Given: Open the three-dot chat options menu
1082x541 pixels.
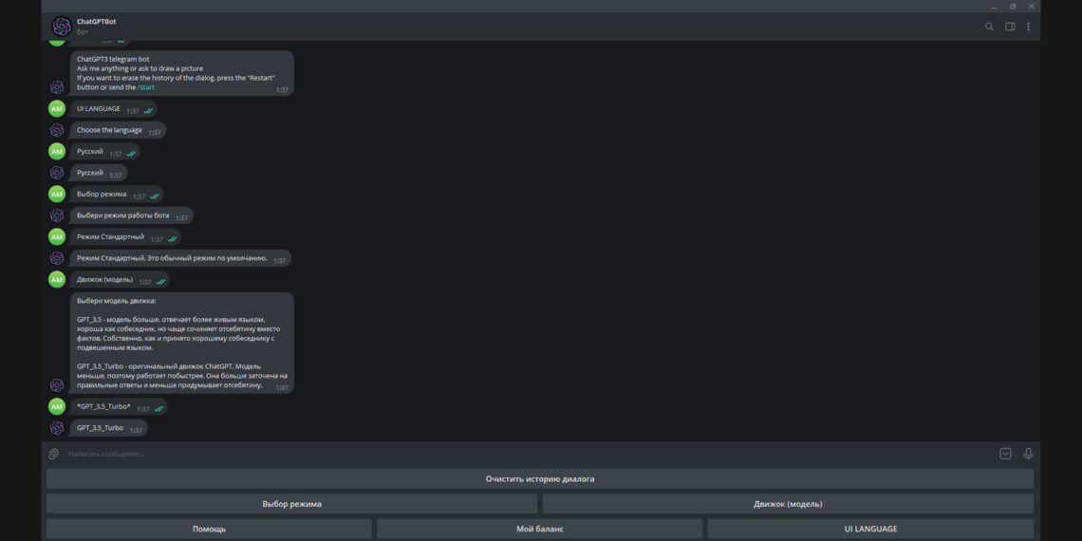Looking at the screenshot, I should [x=1028, y=27].
